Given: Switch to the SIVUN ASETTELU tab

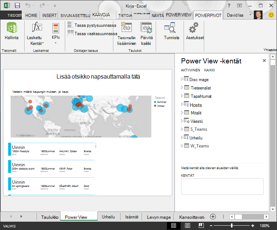Looking at the screenshot, I should pyautogui.click(x=75, y=16).
